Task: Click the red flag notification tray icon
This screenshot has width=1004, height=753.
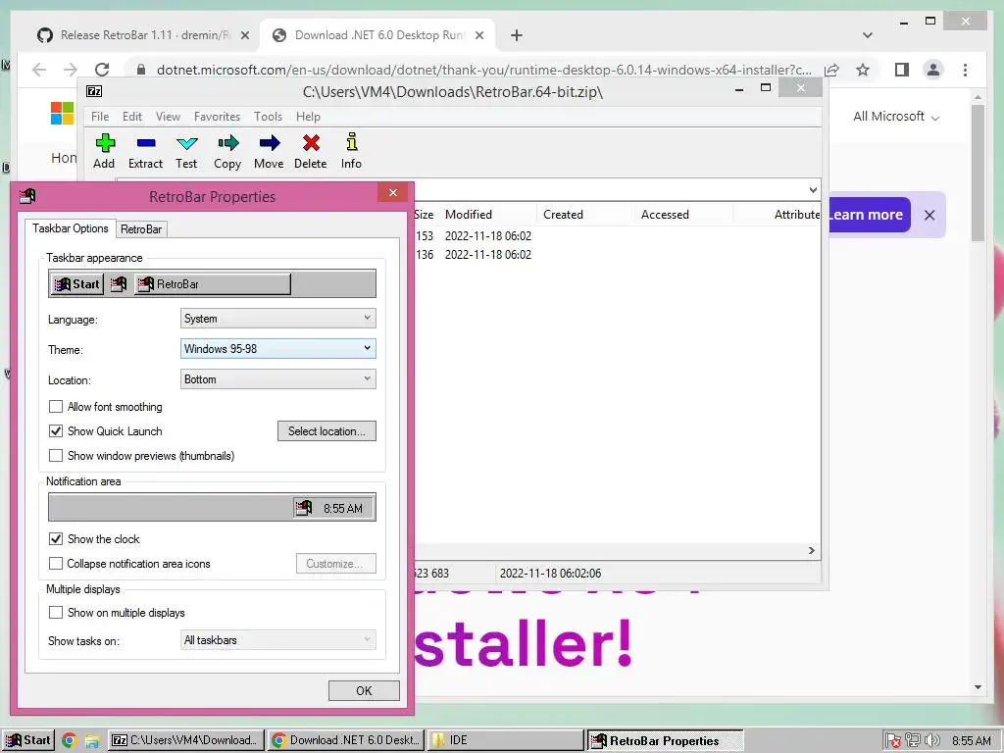Action: [x=892, y=741]
